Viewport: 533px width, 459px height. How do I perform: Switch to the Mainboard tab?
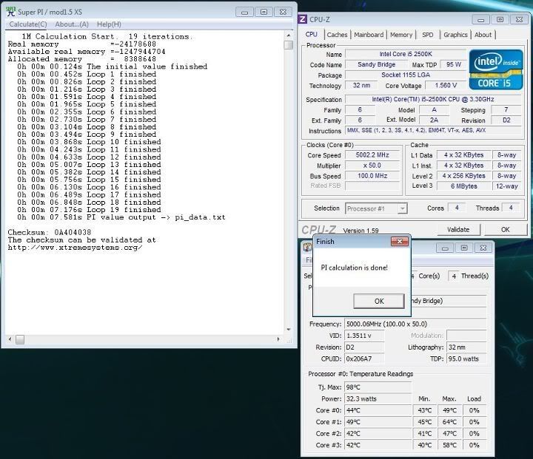369,35
